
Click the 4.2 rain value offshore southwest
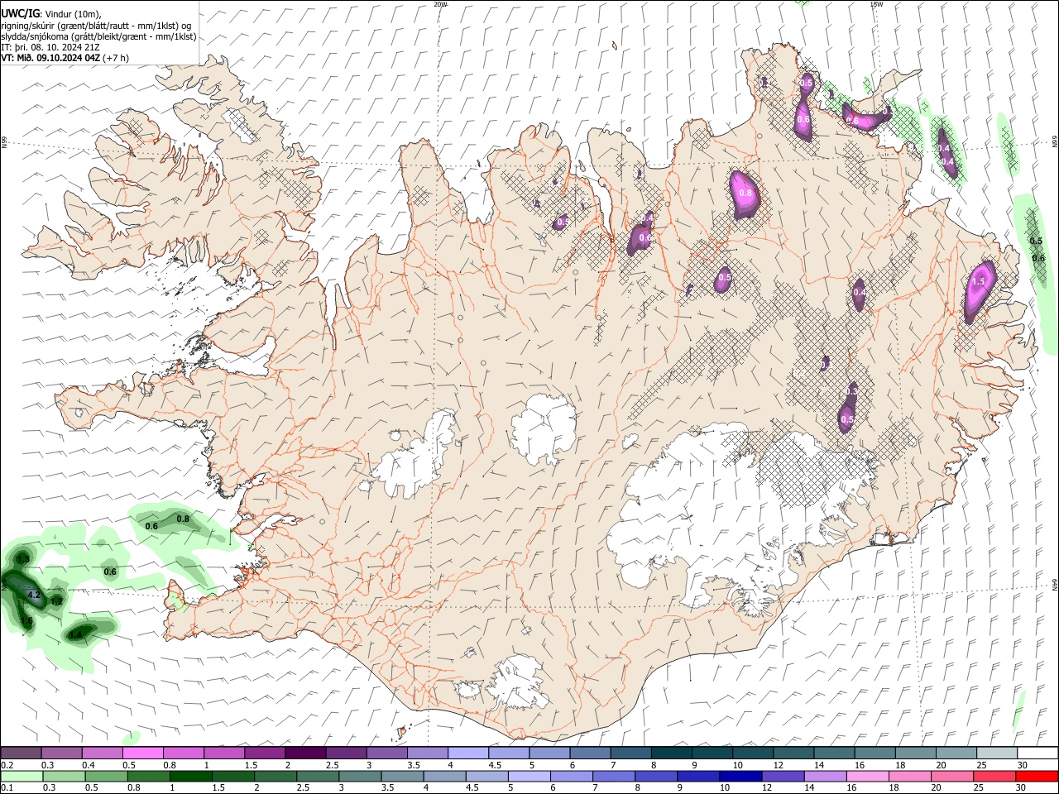pyautogui.click(x=34, y=595)
